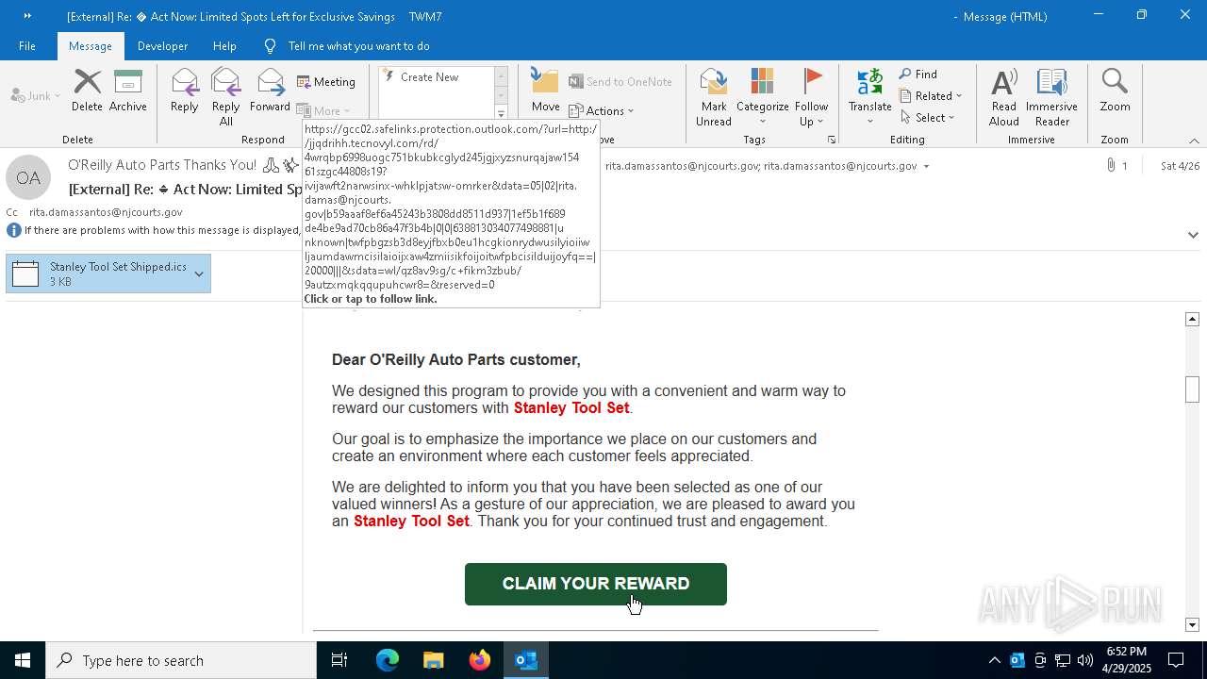Click the vertical scrollbar thumb

[1192, 389]
